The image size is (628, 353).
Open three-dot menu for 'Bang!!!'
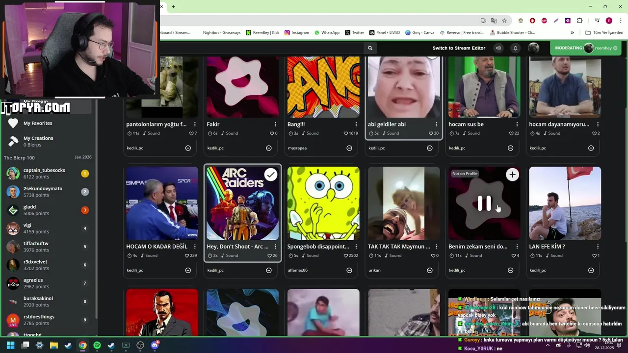356,124
